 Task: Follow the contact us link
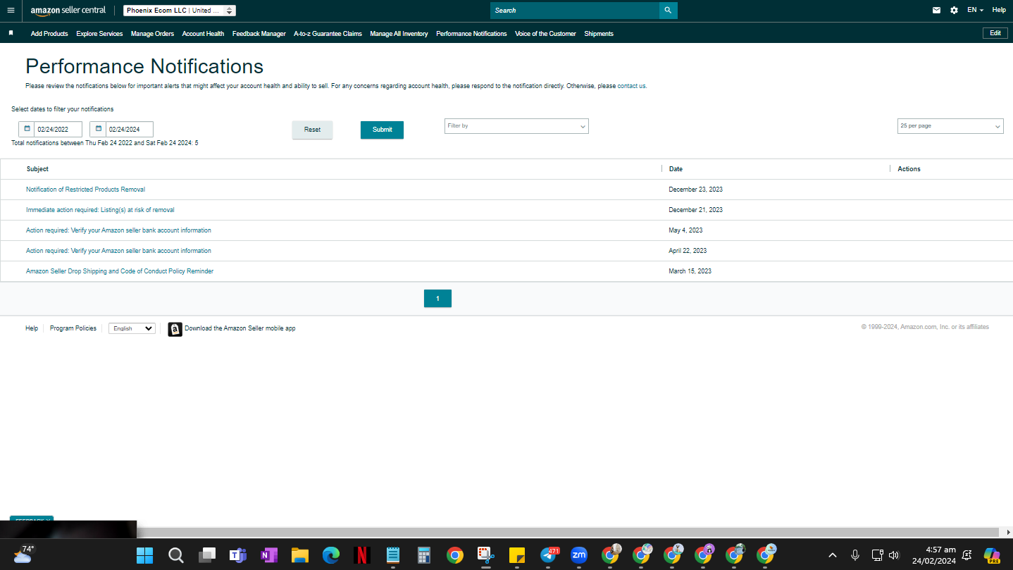point(632,86)
